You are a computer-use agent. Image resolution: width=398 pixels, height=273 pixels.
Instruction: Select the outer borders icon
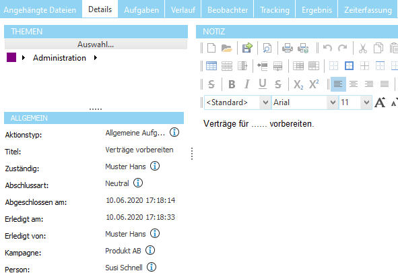tap(350, 66)
